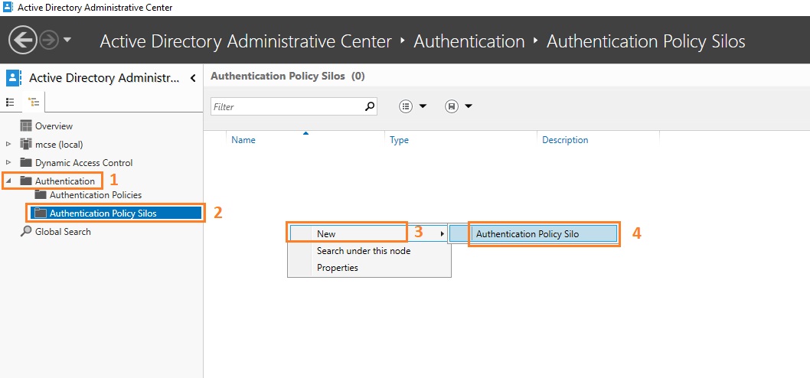810x378 pixels.
Task: Open the saved queries dropdown arrow
Action: 468,106
